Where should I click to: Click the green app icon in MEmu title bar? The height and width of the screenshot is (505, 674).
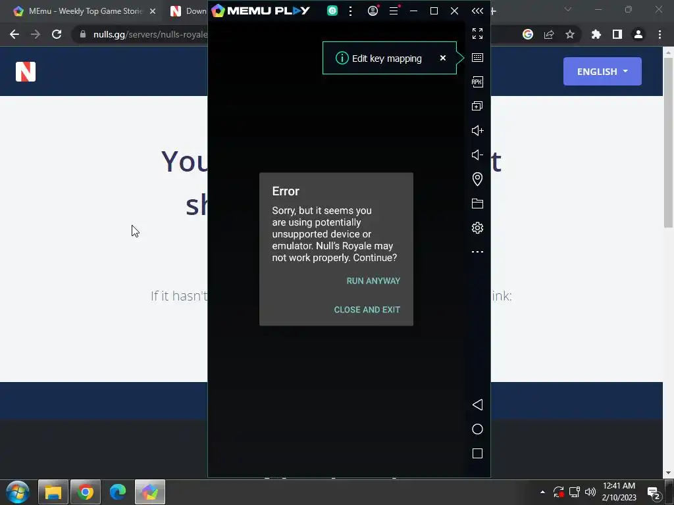click(x=332, y=11)
